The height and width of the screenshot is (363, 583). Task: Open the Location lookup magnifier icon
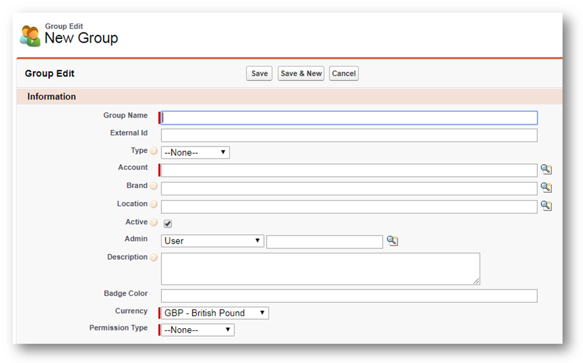click(x=546, y=206)
